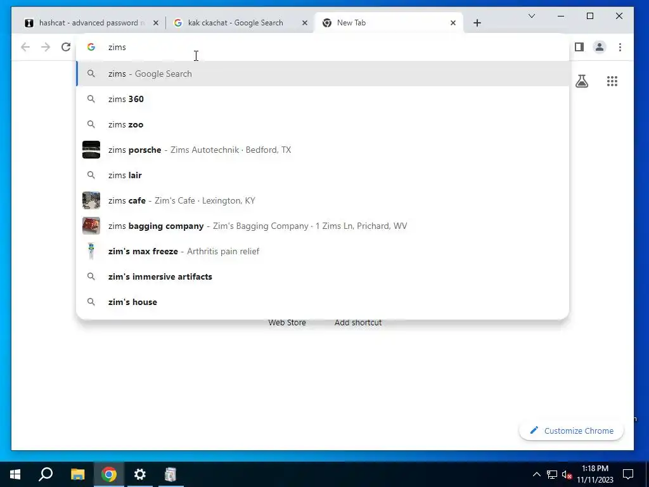Click the address bar containing zims
The image size is (649, 487).
tap(323, 47)
